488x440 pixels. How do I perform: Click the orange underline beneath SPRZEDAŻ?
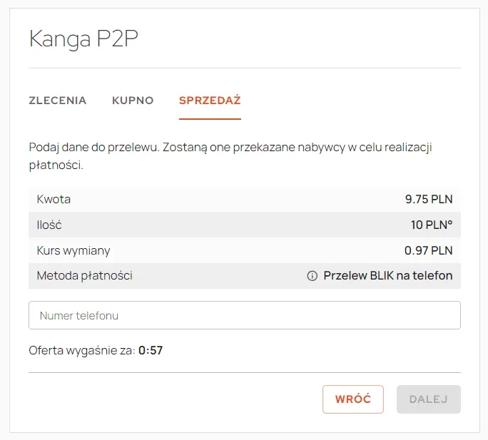tap(210, 119)
